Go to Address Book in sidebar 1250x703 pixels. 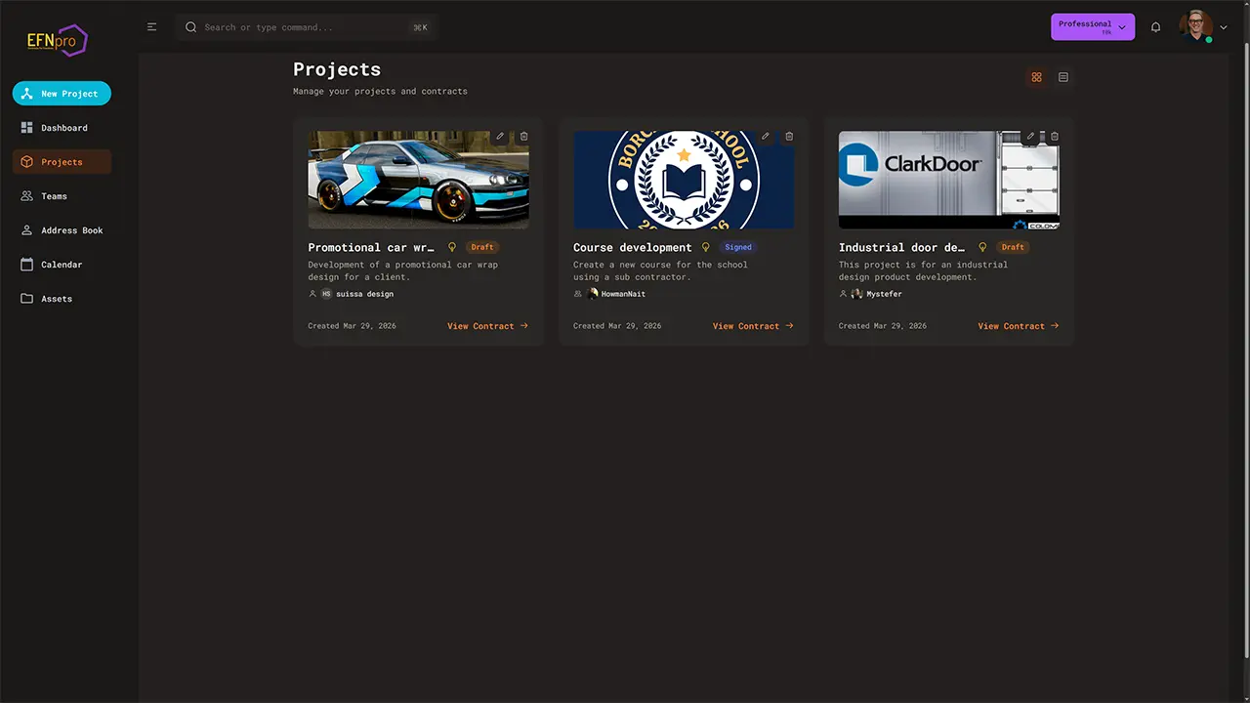[71, 230]
